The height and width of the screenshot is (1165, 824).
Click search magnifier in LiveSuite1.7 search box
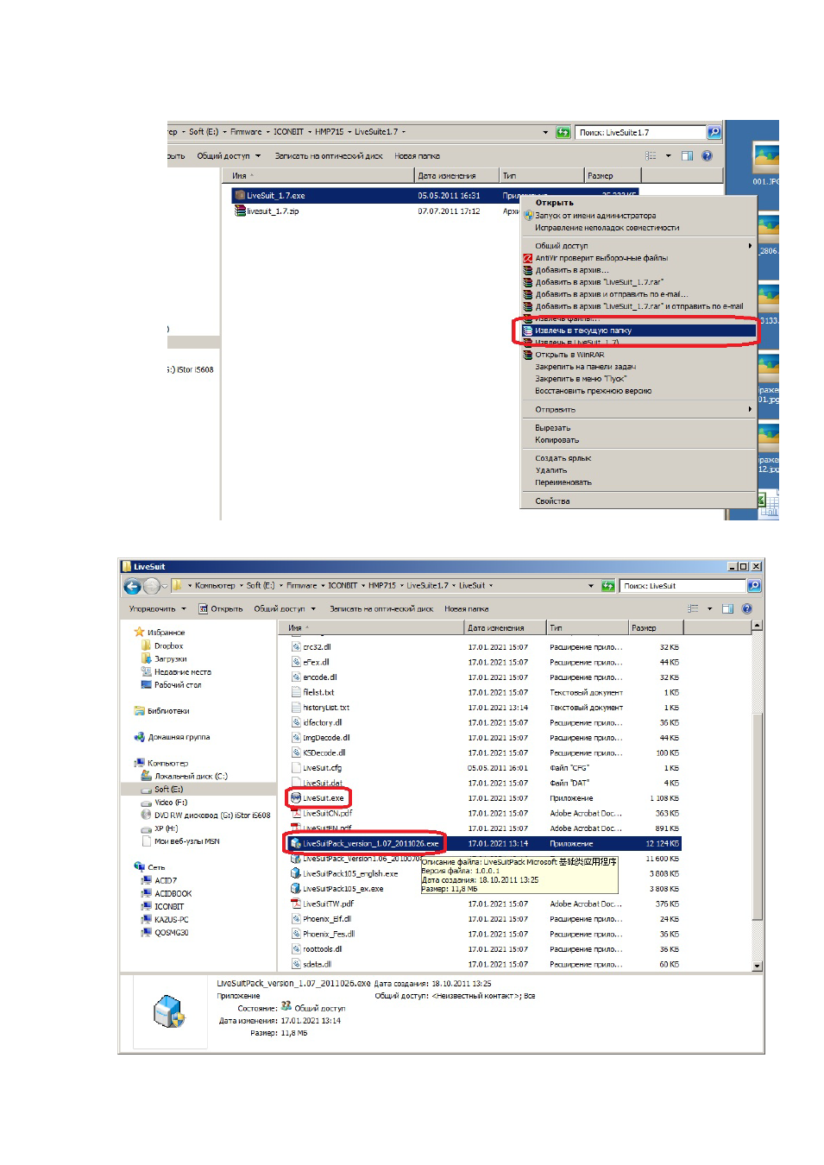tap(714, 132)
